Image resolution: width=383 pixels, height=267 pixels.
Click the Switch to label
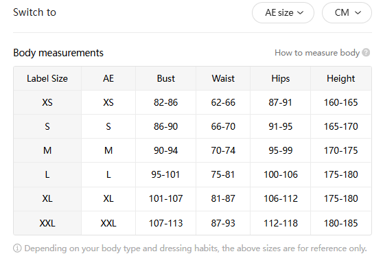point(35,12)
